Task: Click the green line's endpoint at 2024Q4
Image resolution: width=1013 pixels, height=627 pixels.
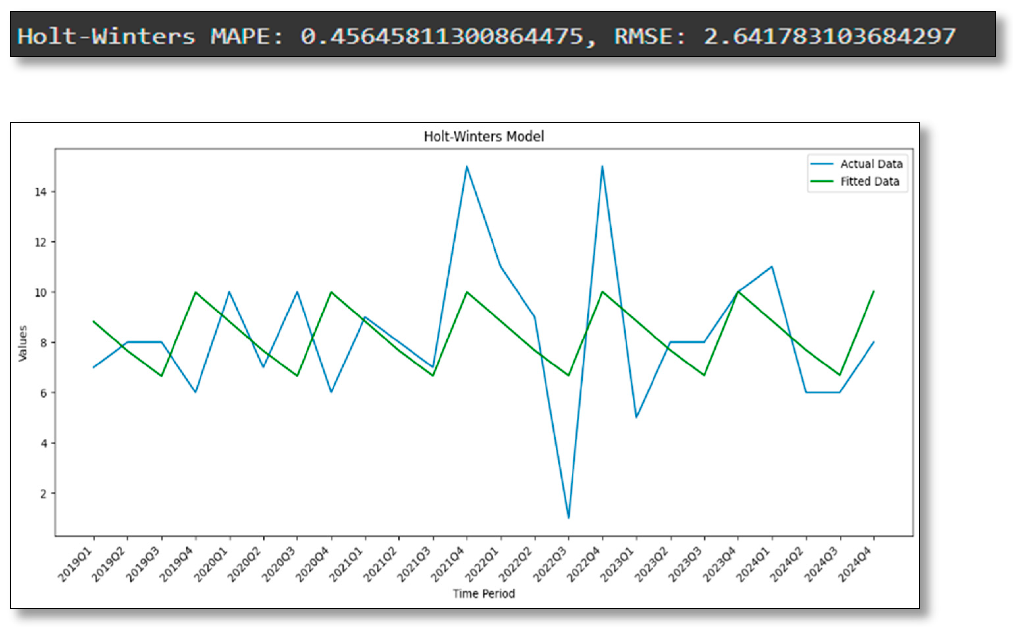Action: point(874,291)
